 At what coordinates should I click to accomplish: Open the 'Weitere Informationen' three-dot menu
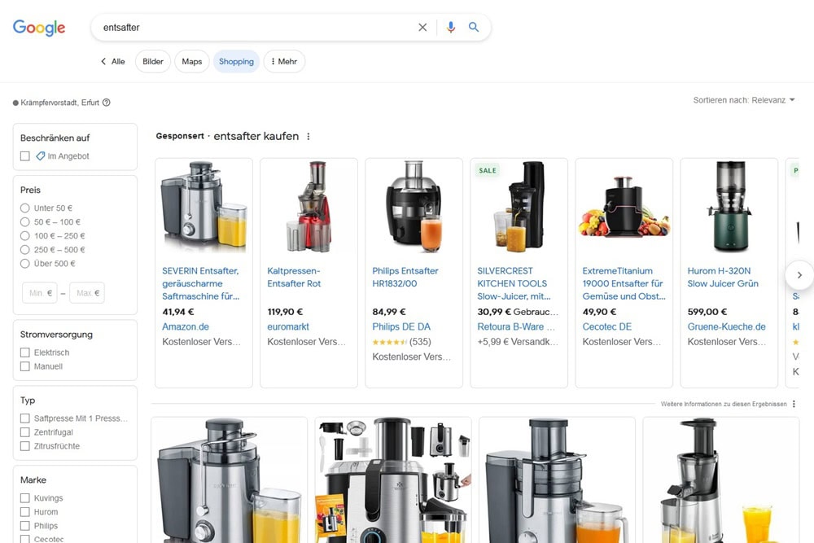tap(794, 404)
